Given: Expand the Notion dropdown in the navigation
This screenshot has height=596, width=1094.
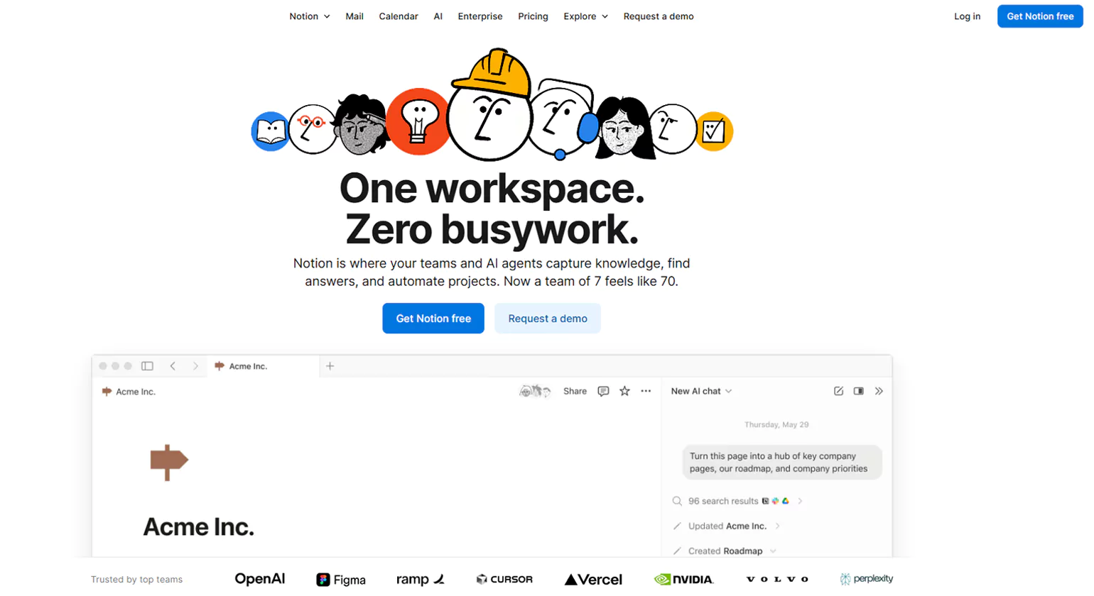Looking at the screenshot, I should pos(309,16).
